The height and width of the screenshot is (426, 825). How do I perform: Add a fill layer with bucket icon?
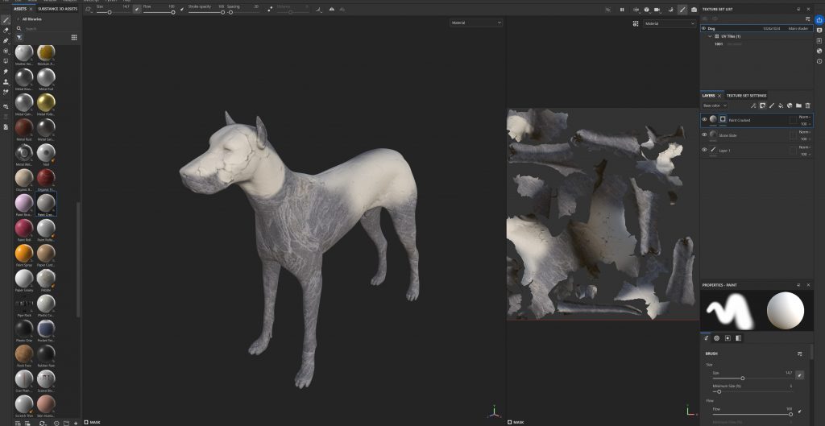click(781, 105)
